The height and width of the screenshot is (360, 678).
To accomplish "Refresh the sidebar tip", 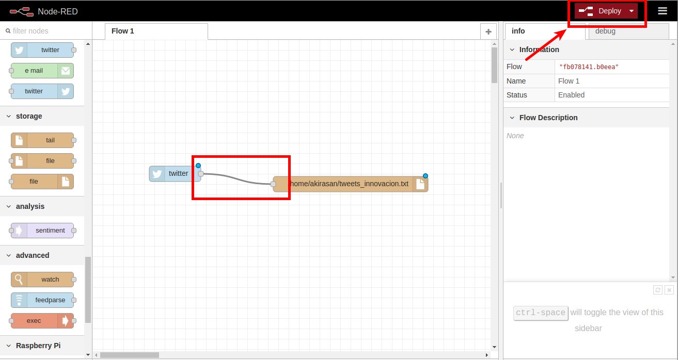I will [x=658, y=290].
